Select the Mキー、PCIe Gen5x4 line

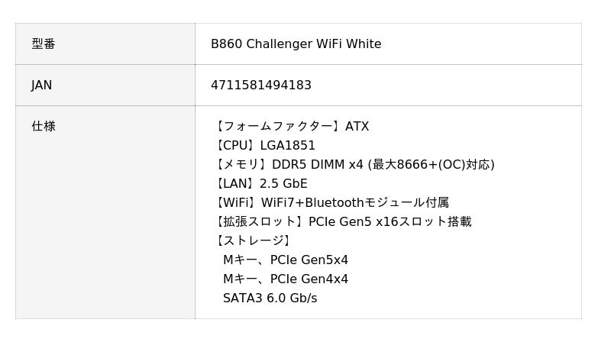click(286, 260)
